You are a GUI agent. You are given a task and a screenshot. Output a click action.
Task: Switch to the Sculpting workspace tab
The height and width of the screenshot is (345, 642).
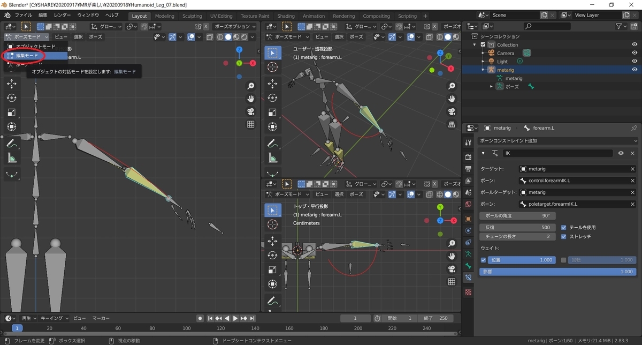(192, 16)
